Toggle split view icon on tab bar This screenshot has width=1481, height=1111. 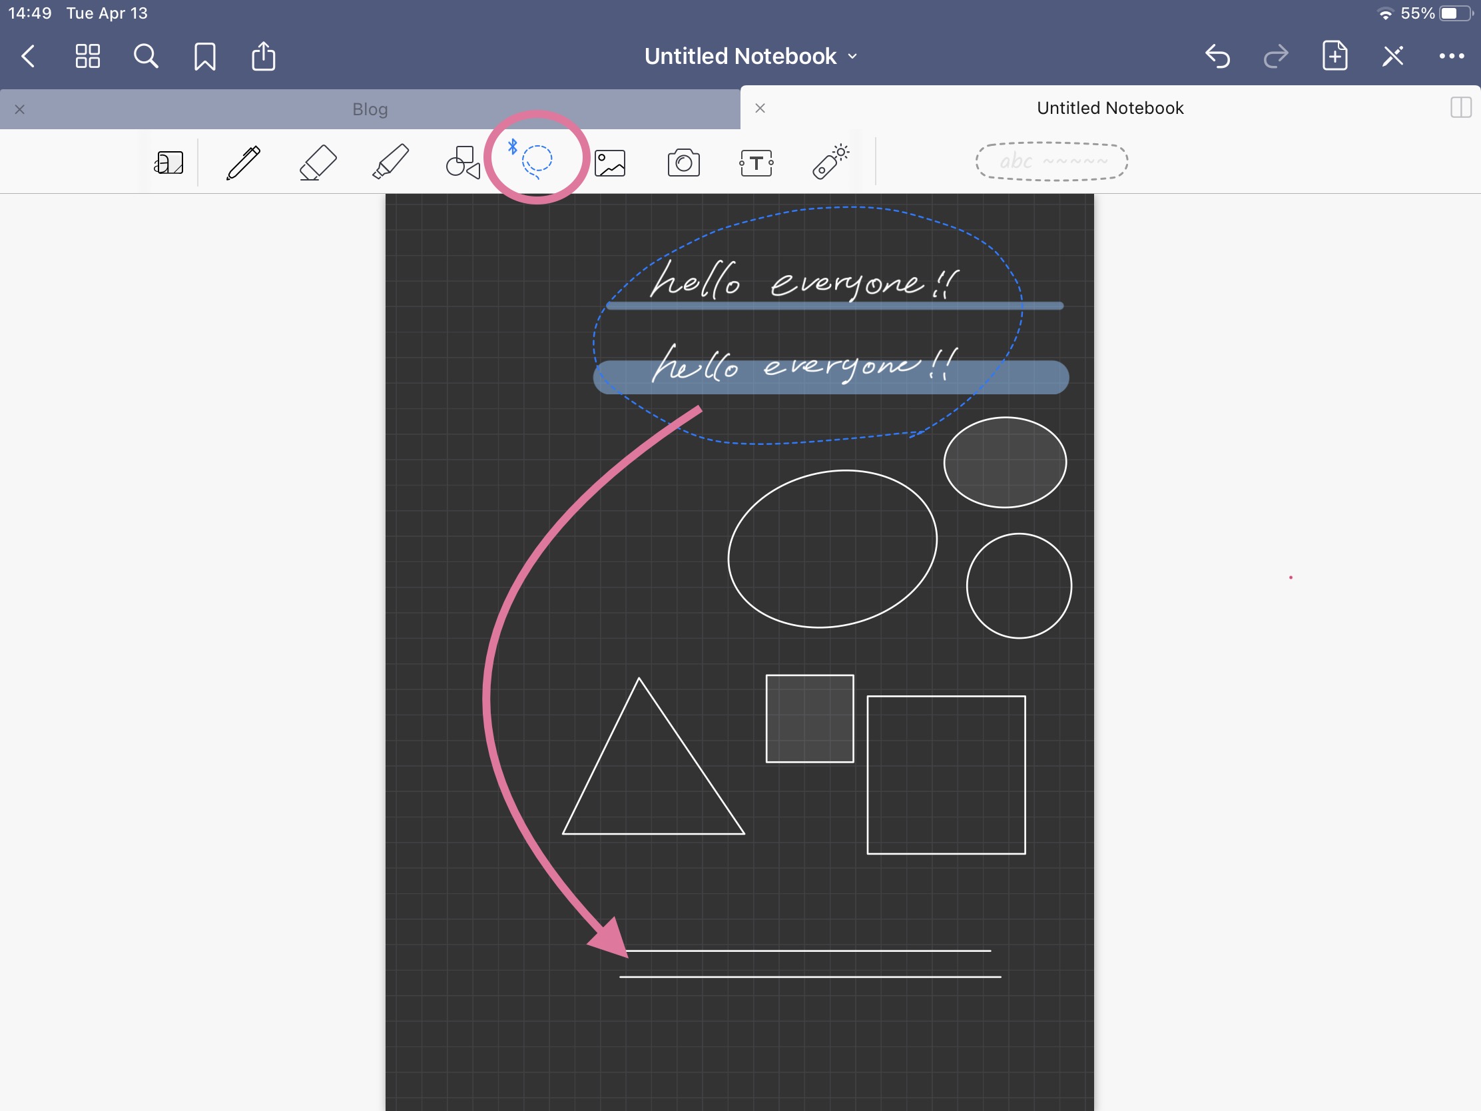point(1460,108)
